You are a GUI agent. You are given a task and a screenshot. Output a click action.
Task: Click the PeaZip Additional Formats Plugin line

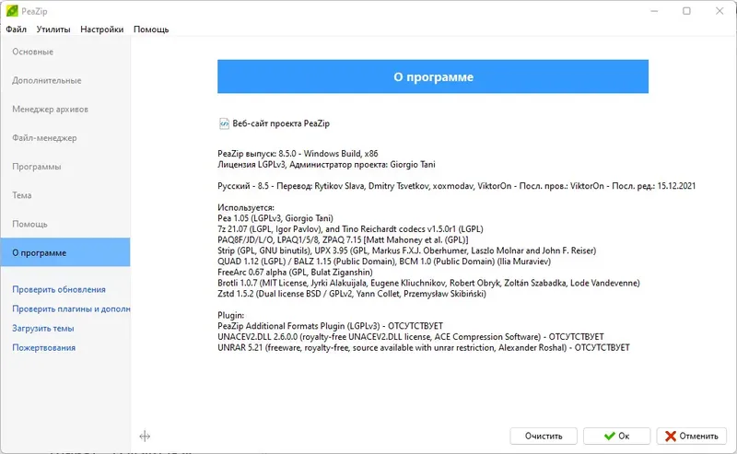click(x=331, y=326)
